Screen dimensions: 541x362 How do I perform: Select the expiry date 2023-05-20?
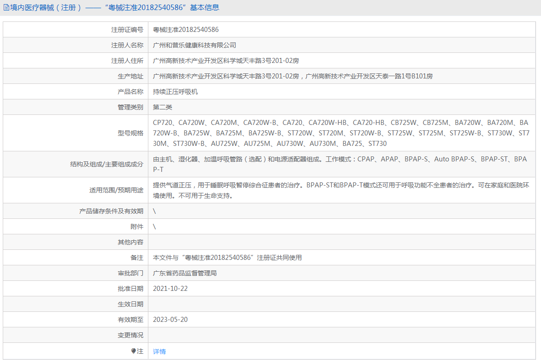169,319
